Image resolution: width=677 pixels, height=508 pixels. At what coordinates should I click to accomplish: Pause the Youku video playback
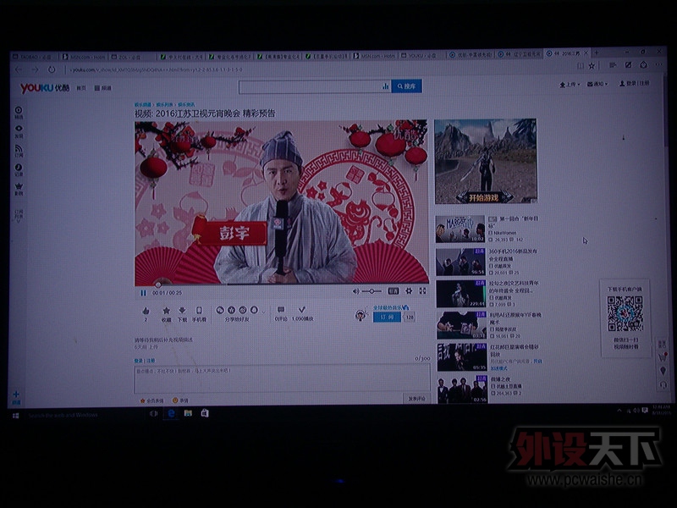pyautogui.click(x=143, y=293)
